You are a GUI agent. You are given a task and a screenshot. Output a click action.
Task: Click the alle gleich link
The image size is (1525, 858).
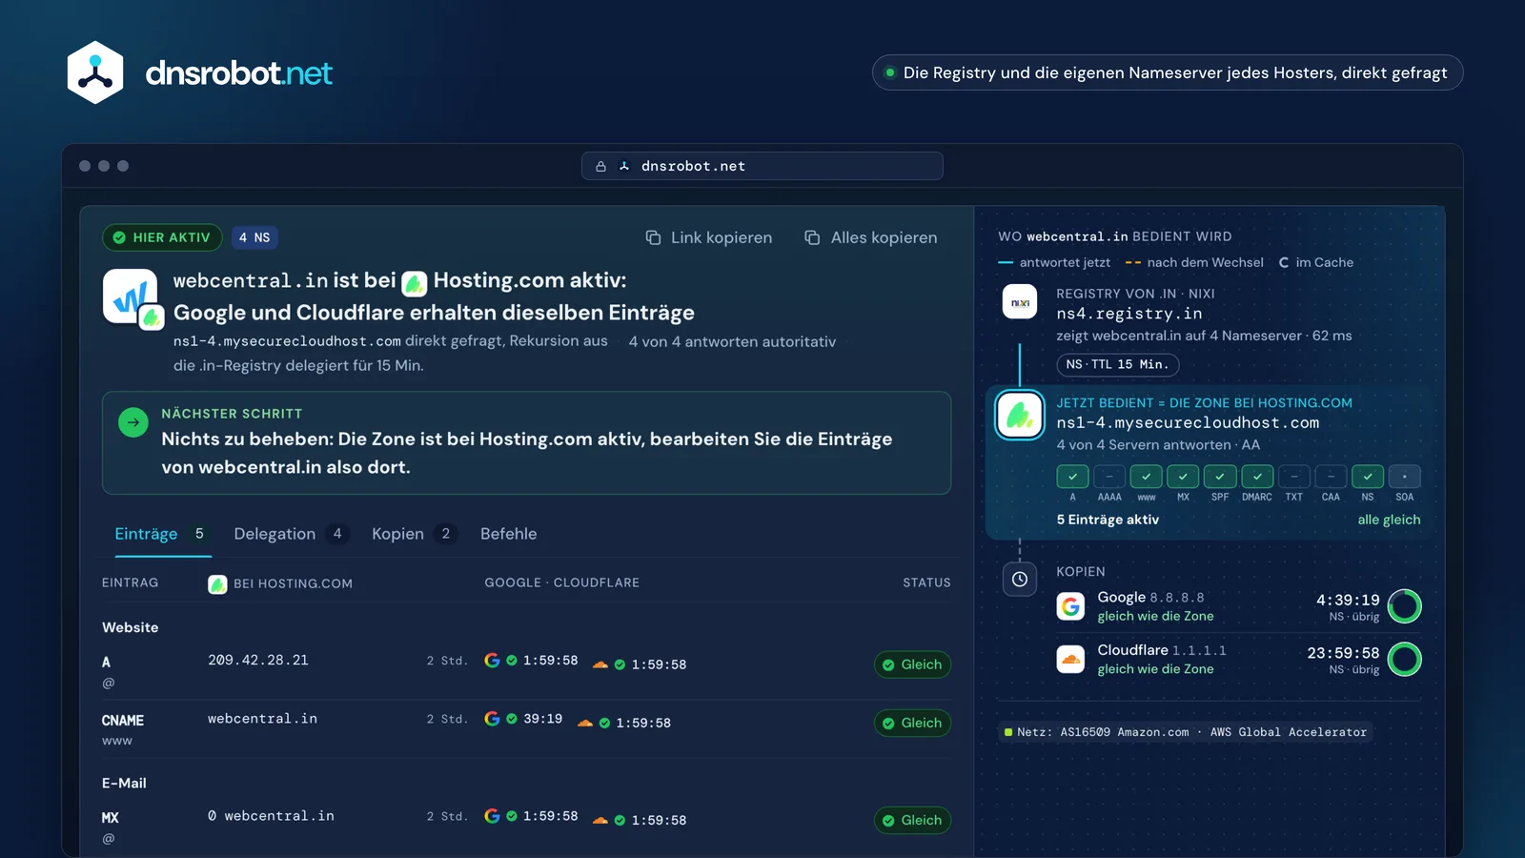[x=1389, y=520]
